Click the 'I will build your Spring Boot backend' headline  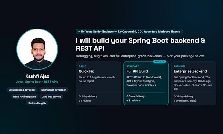(x=140, y=44)
